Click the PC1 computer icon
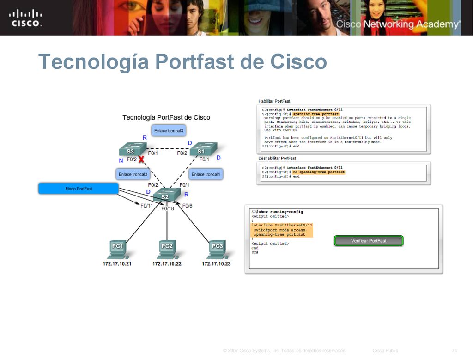Screen dimensions: 473x355 (118, 249)
